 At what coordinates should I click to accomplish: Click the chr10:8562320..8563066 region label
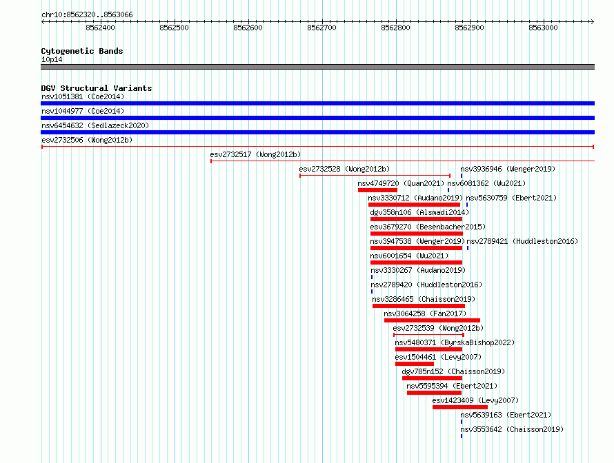[87, 15]
